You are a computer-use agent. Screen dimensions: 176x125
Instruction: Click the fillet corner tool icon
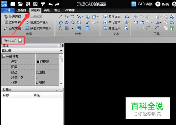(x=148, y=28)
